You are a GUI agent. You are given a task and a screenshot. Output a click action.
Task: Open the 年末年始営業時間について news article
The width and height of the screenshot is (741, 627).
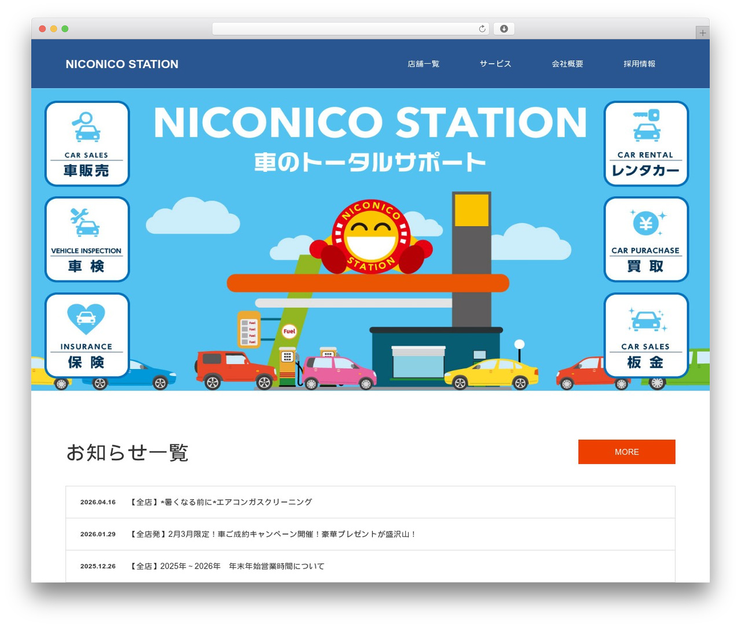coord(226,566)
